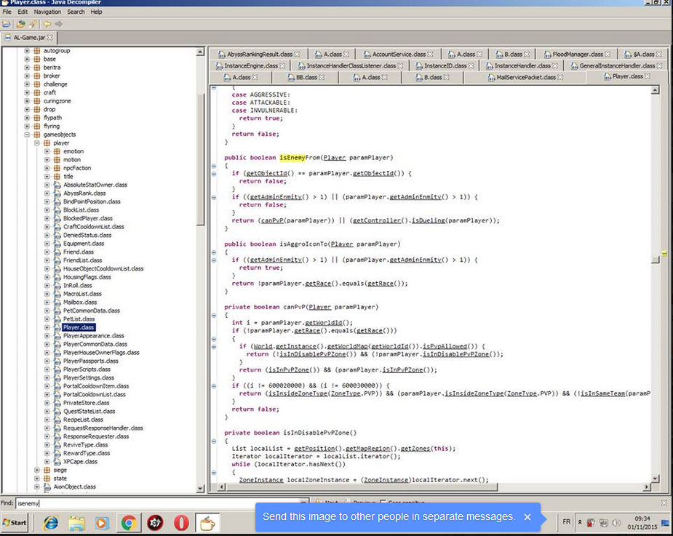Image resolution: width=673 pixels, height=536 pixels.
Task: Follow the isInSameTeam method link
Action: [x=602, y=393]
